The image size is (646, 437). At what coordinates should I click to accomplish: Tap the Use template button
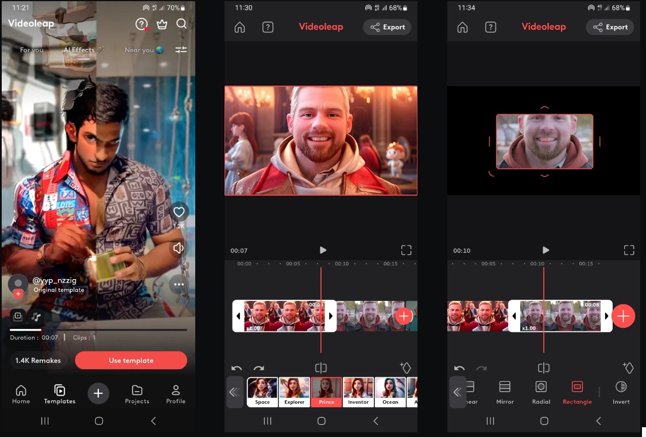tap(131, 360)
